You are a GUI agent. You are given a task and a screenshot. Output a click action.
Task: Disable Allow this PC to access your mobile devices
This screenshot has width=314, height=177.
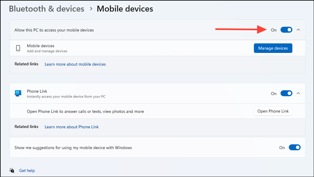(x=286, y=30)
